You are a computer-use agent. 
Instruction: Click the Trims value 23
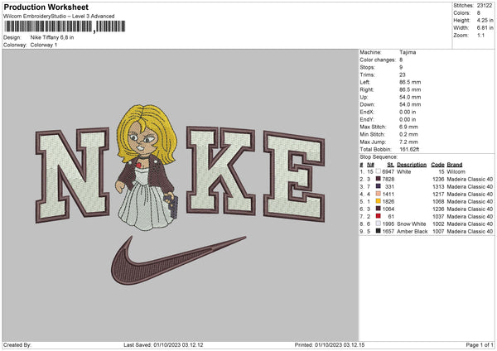click(403, 75)
